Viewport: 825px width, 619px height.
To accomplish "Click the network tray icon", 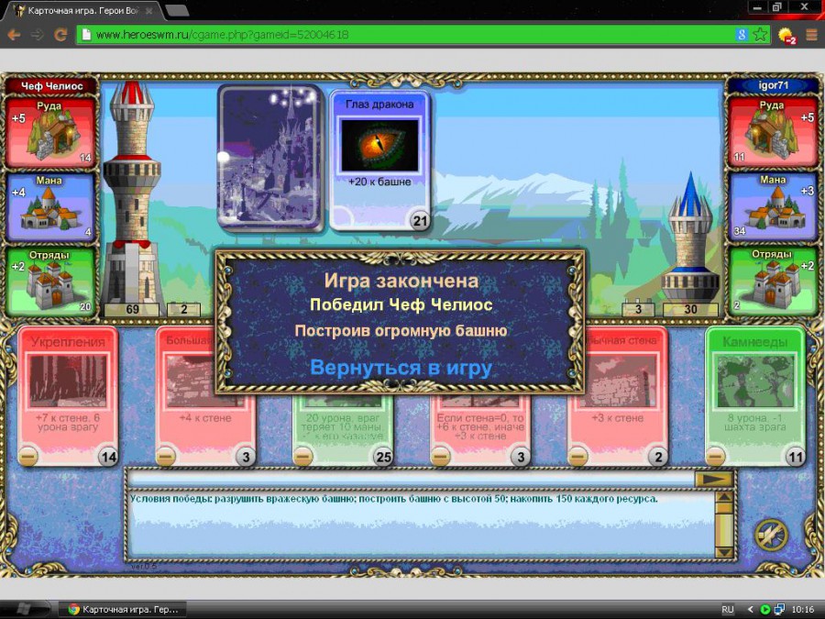I will (x=780, y=610).
